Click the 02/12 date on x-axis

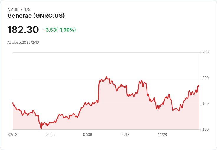click(x=13, y=135)
